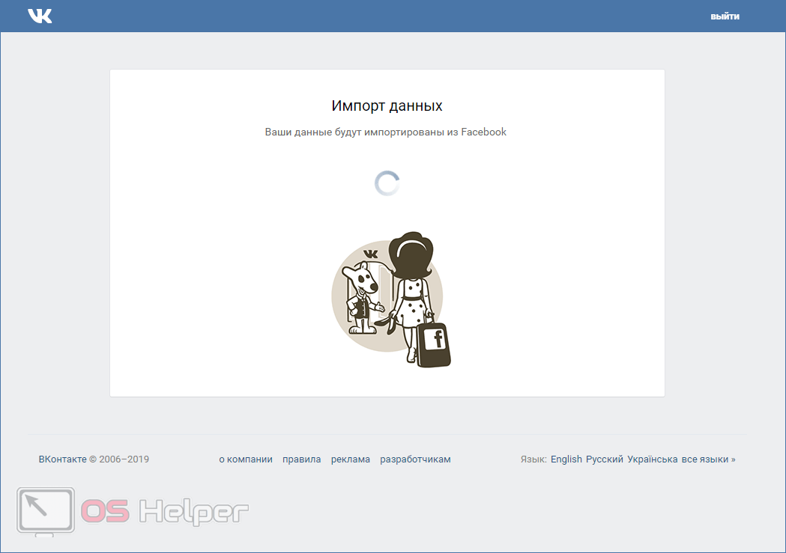
Task: Click the Facebook import description text
Action: point(386,132)
